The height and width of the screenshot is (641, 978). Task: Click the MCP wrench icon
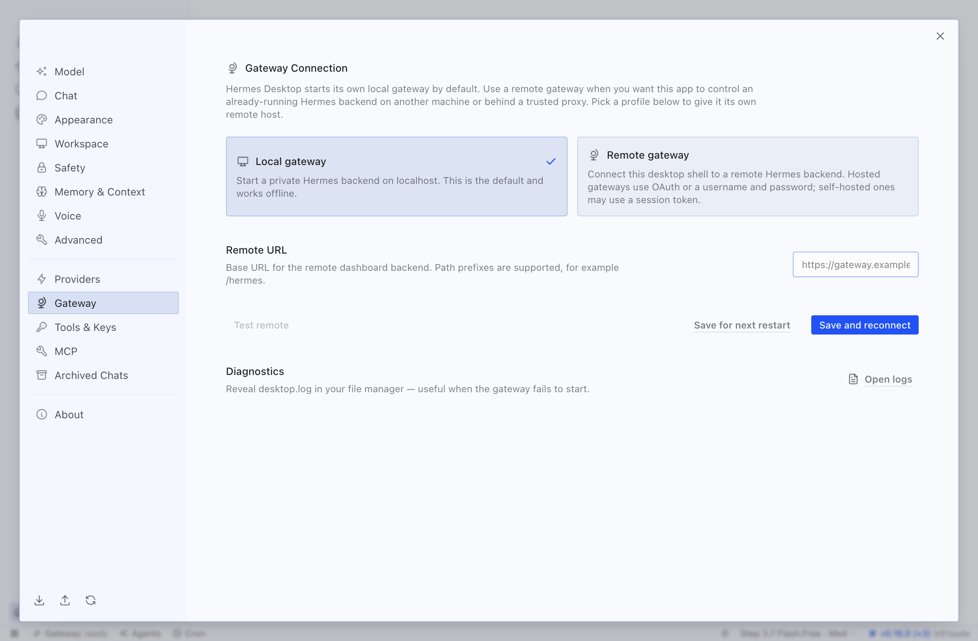pyautogui.click(x=42, y=351)
